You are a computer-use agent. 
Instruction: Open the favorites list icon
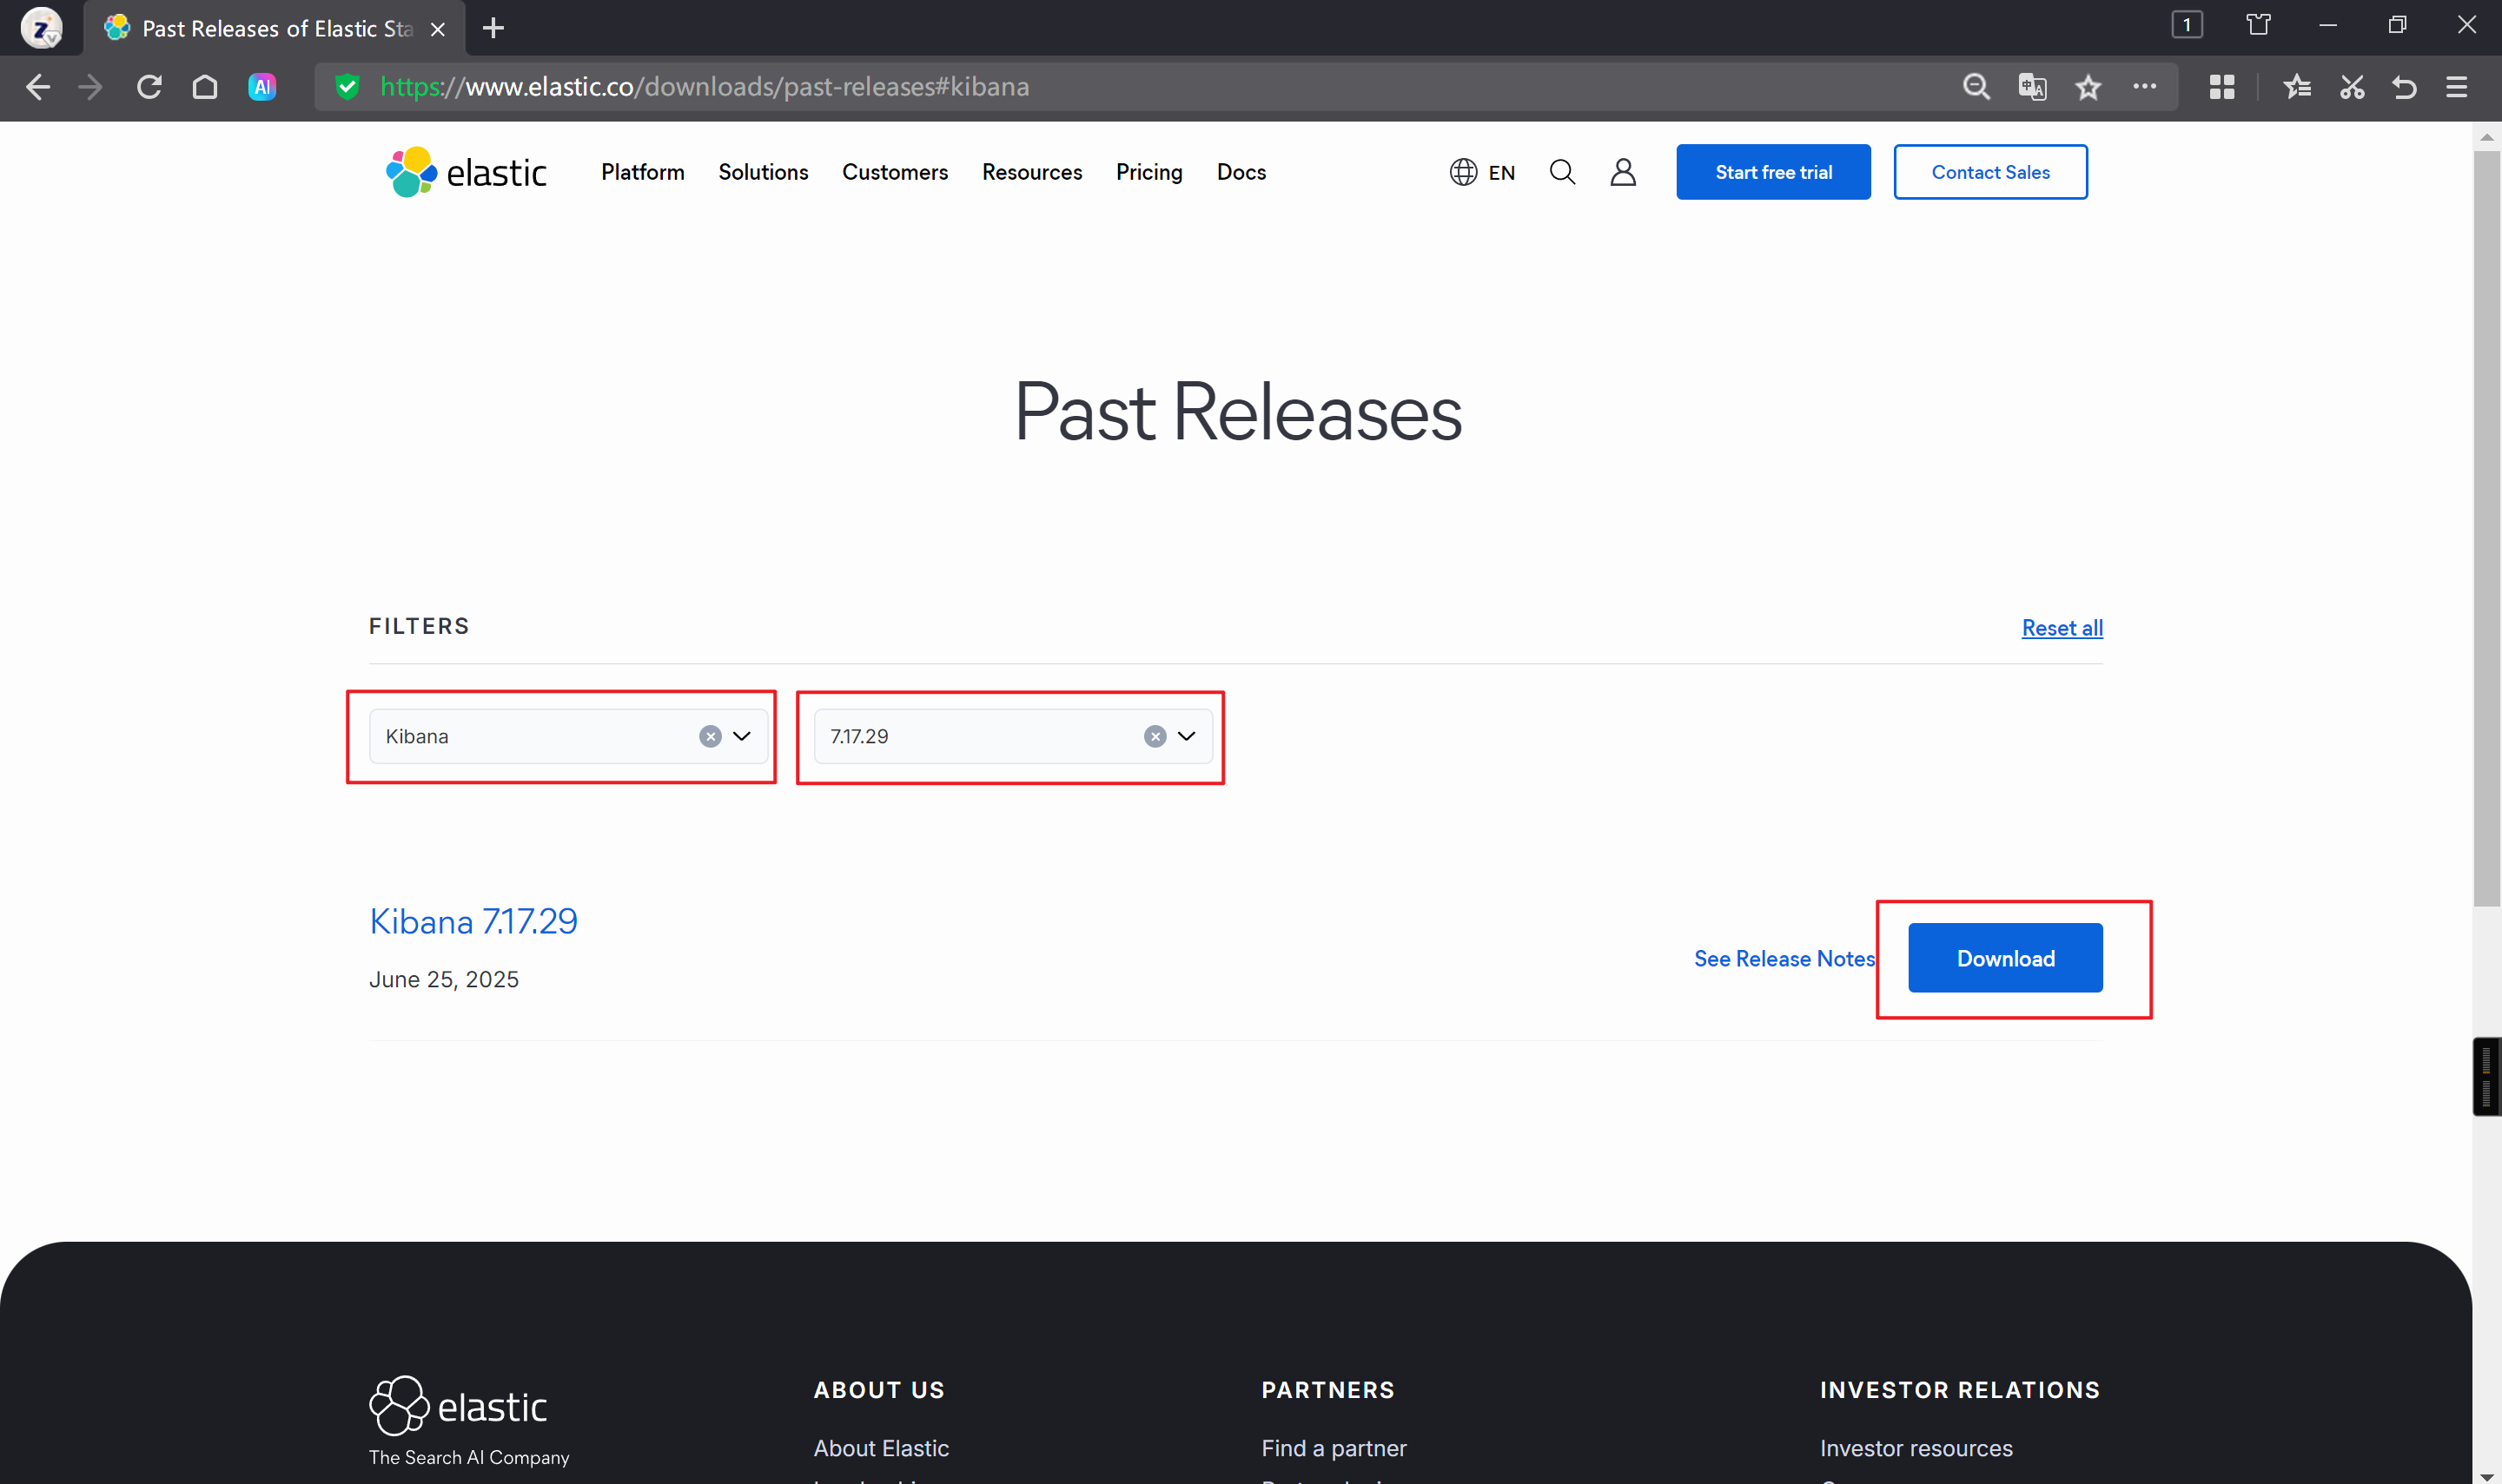point(2297,87)
